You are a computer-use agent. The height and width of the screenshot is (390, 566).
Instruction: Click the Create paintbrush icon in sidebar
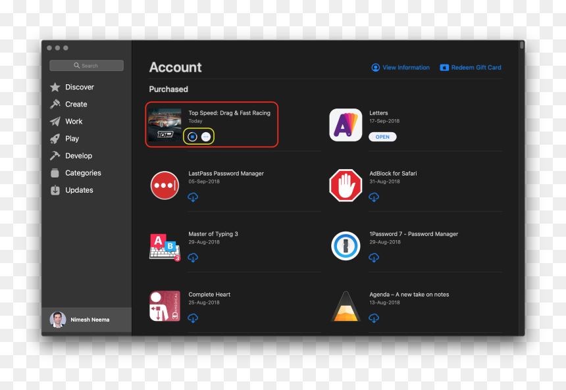(55, 105)
